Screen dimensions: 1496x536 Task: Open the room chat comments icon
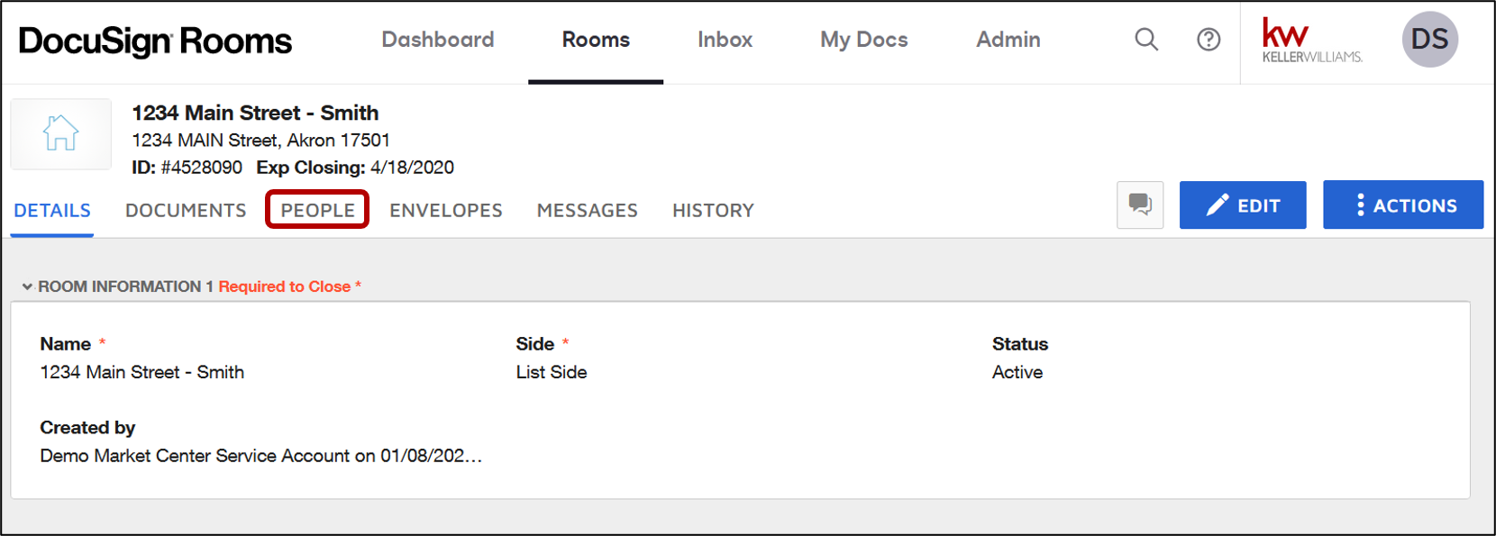1139,204
